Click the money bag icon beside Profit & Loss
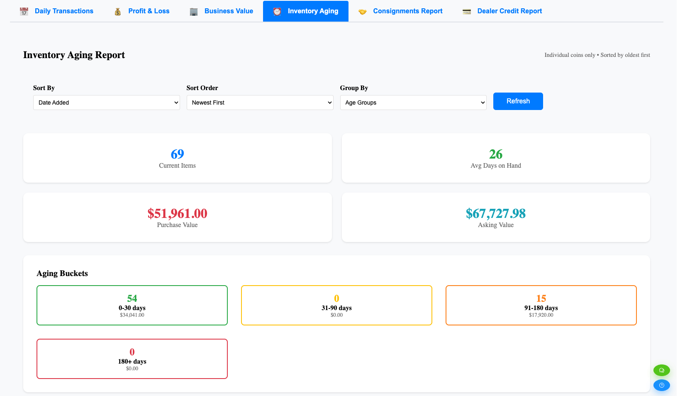The image size is (680, 396). pyautogui.click(x=118, y=12)
